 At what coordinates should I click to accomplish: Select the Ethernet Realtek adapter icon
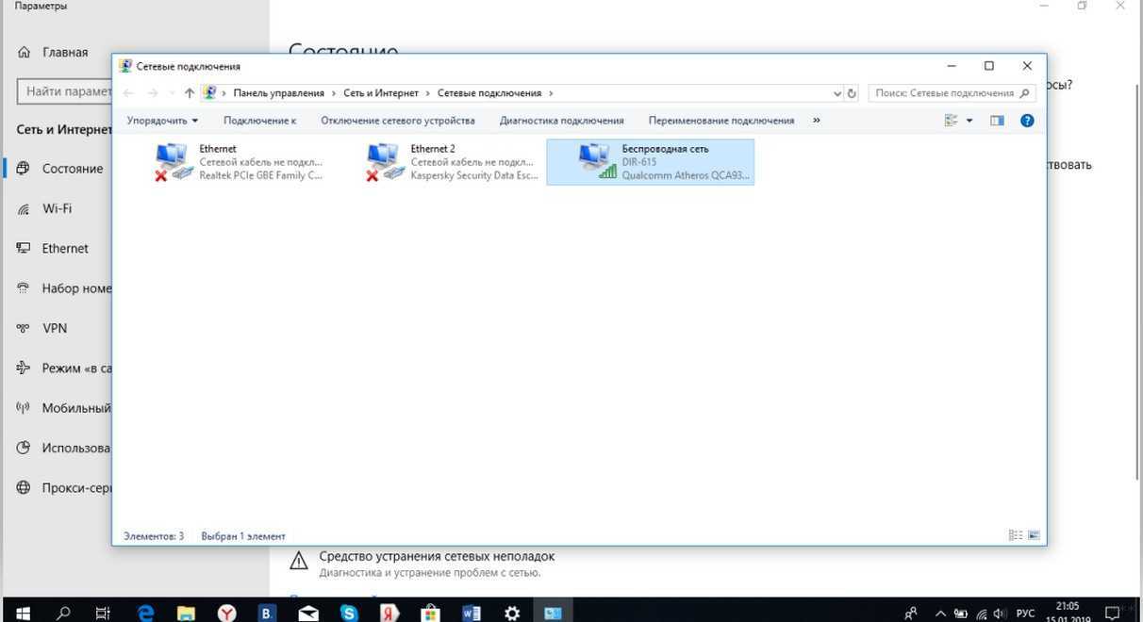coord(174,162)
